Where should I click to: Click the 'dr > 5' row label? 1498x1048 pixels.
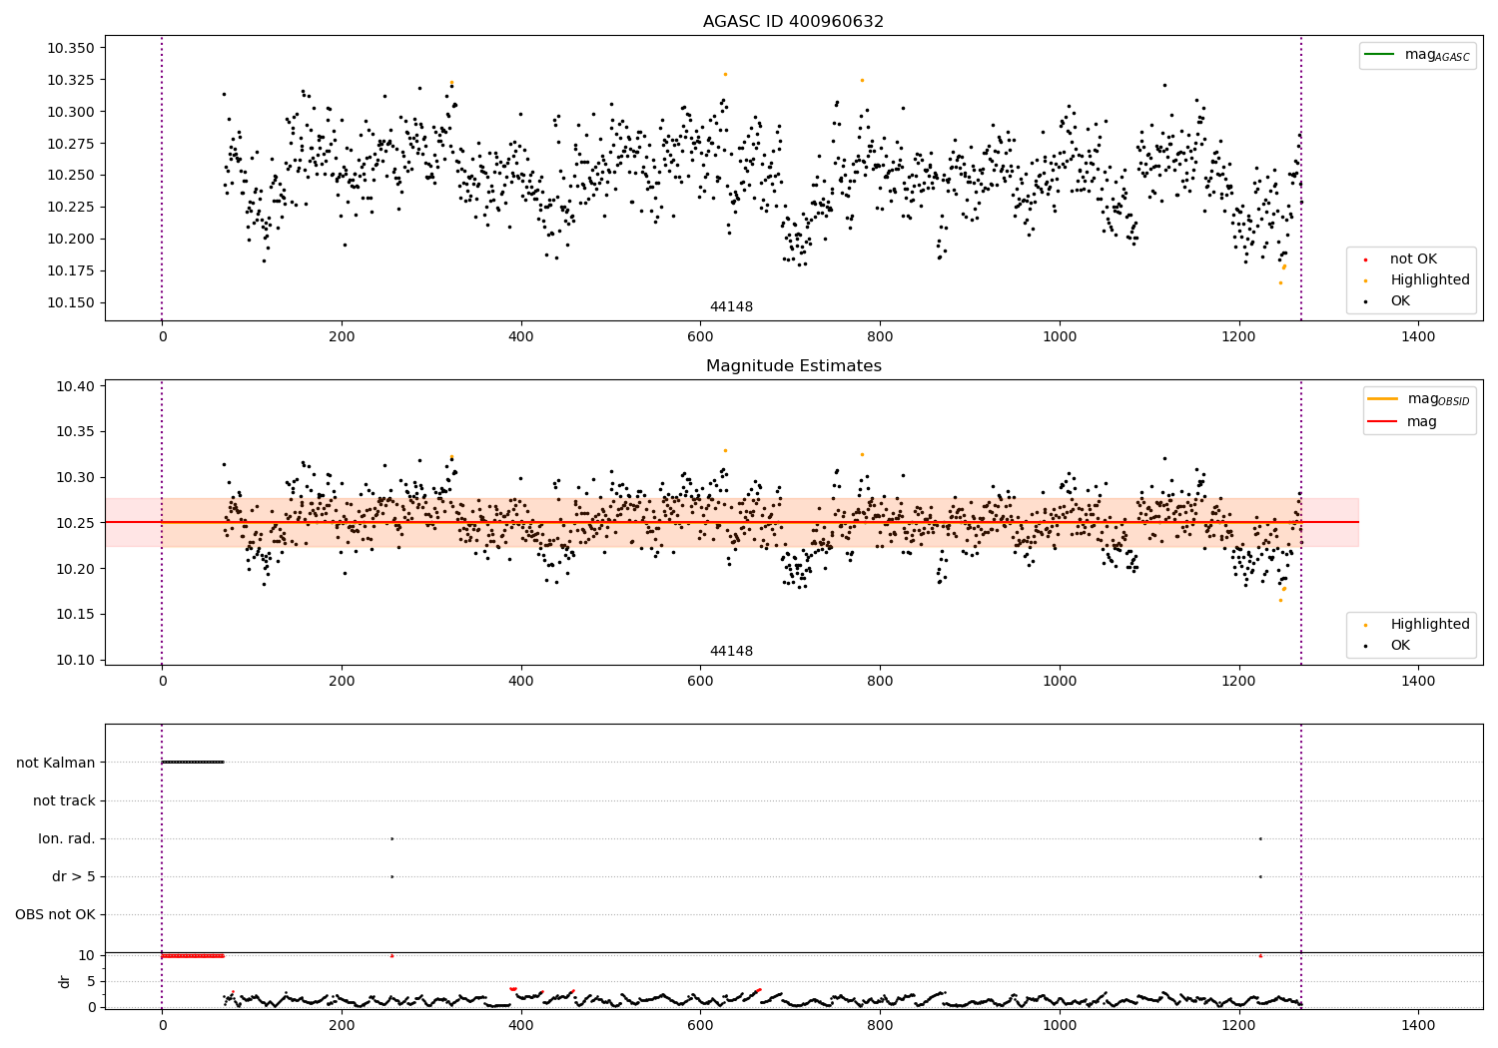coord(74,876)
